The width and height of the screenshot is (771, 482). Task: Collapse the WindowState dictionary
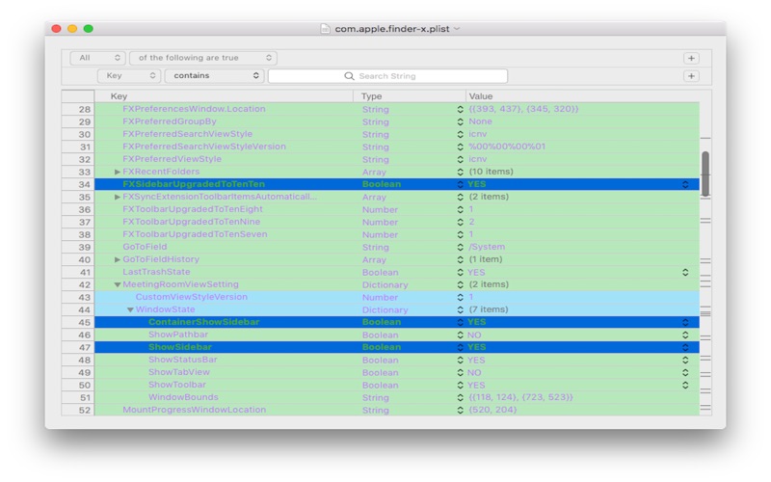tap(130, 309)
